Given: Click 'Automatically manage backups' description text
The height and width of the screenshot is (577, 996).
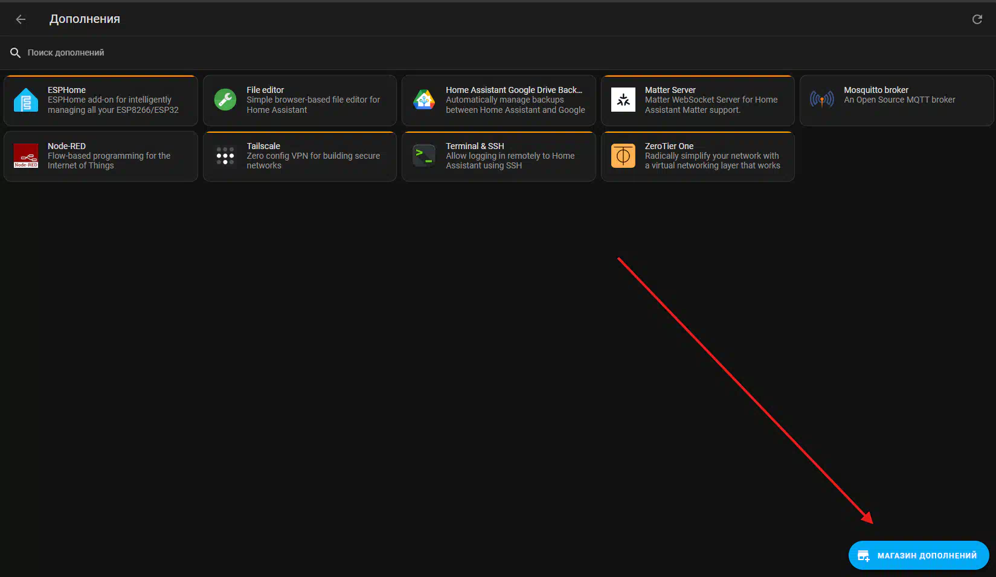Looking at the screenshot, I should pyautogui.click(x=515, y=104).
